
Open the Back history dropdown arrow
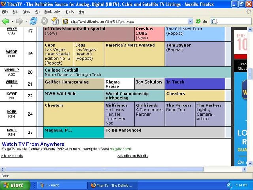(12, 21)
